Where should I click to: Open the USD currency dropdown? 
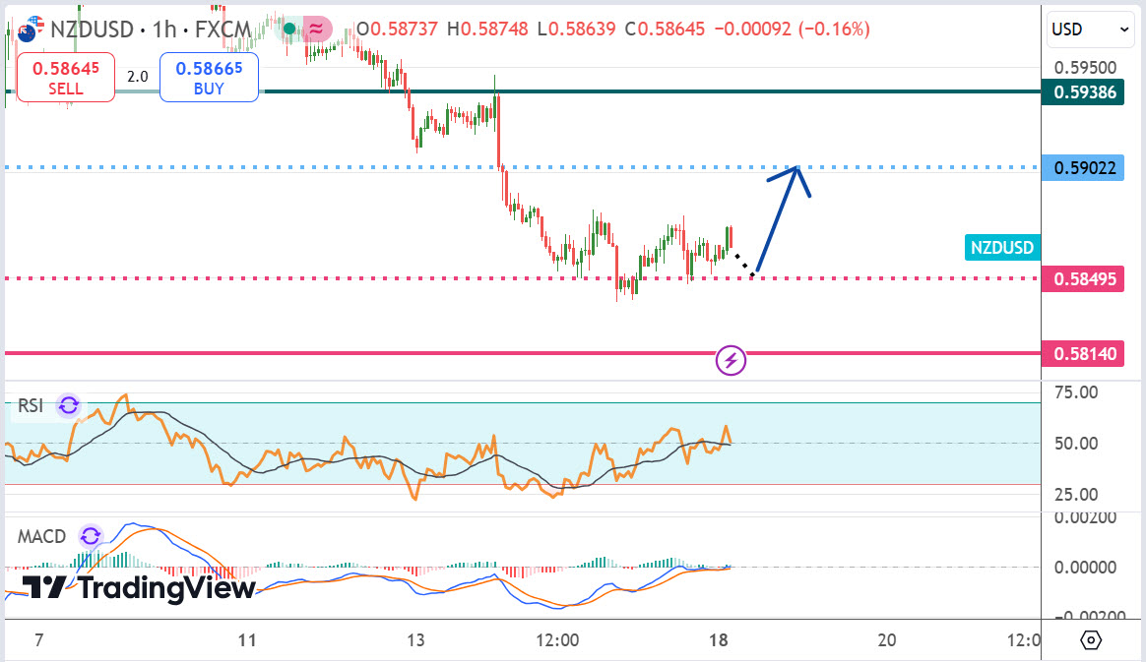(x=1092, y=30)
